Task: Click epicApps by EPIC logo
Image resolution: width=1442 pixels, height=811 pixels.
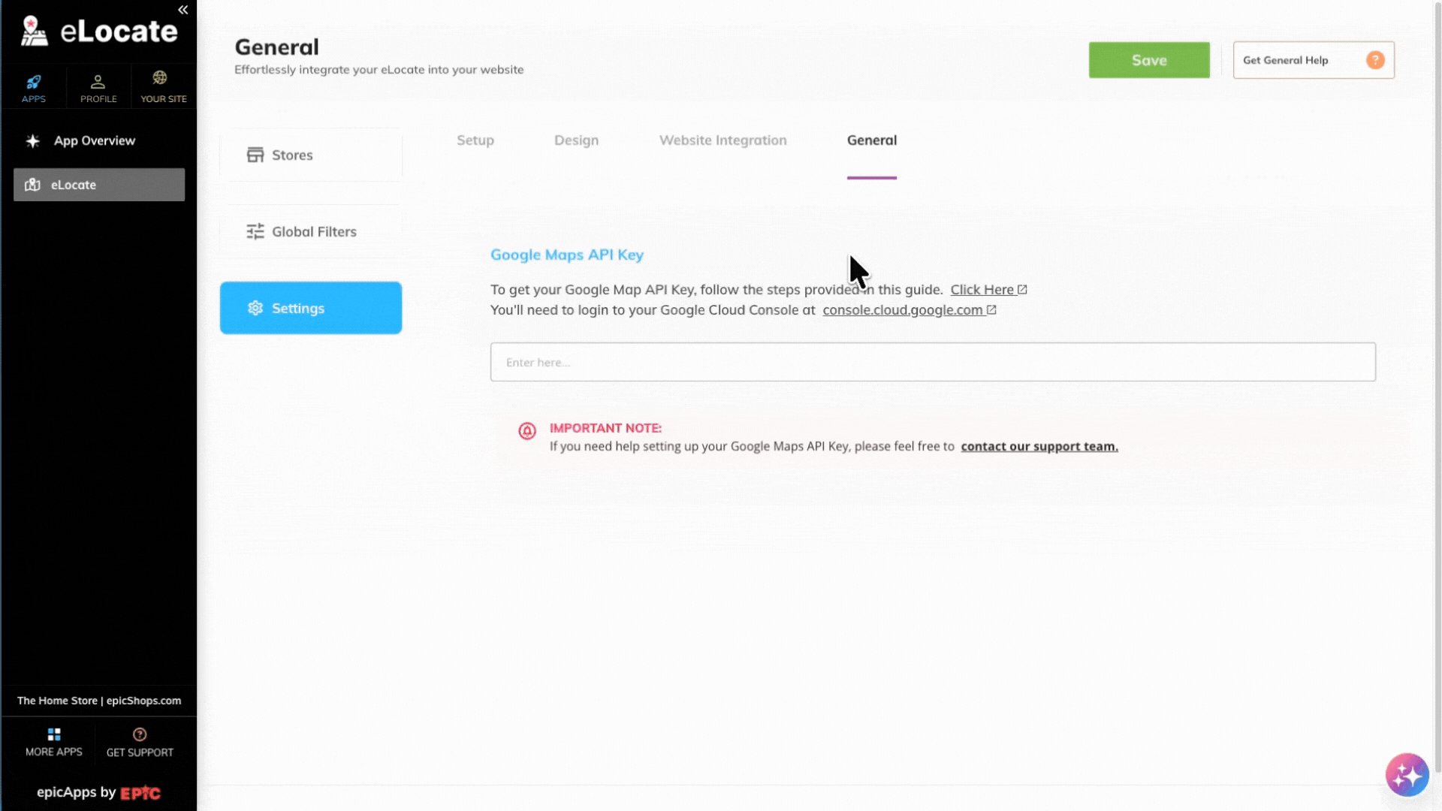Action: 98,792
